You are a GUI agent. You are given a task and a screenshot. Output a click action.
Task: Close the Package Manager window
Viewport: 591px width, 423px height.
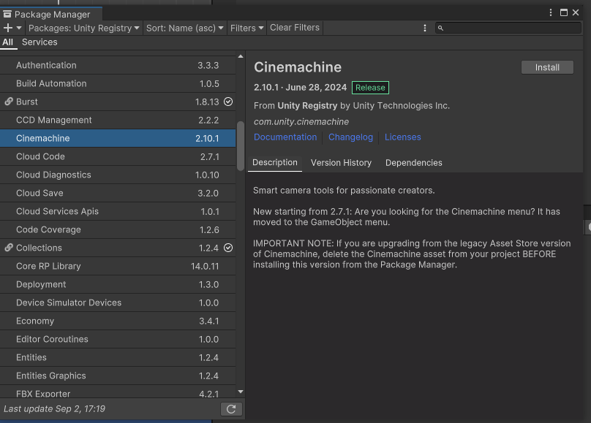click(576, 13)
